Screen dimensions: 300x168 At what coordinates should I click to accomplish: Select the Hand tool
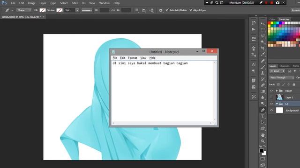point(262,135)
